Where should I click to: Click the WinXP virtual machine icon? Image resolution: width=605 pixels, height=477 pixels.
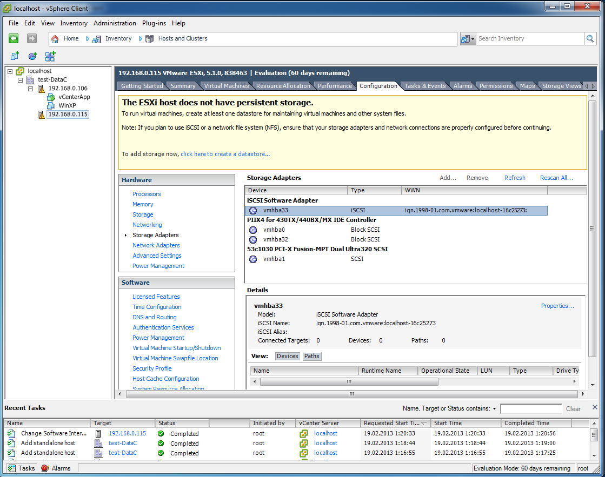point(50,106)
